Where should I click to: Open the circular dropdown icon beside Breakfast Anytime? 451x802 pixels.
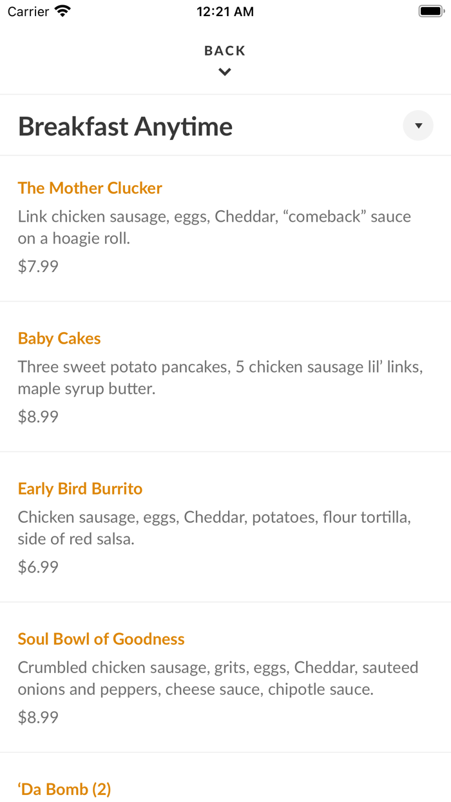[x=417, y=125]
